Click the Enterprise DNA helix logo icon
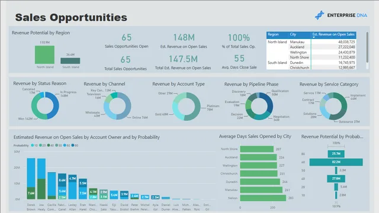The height and width of the screenshot is (213, 379). (320, 15)
